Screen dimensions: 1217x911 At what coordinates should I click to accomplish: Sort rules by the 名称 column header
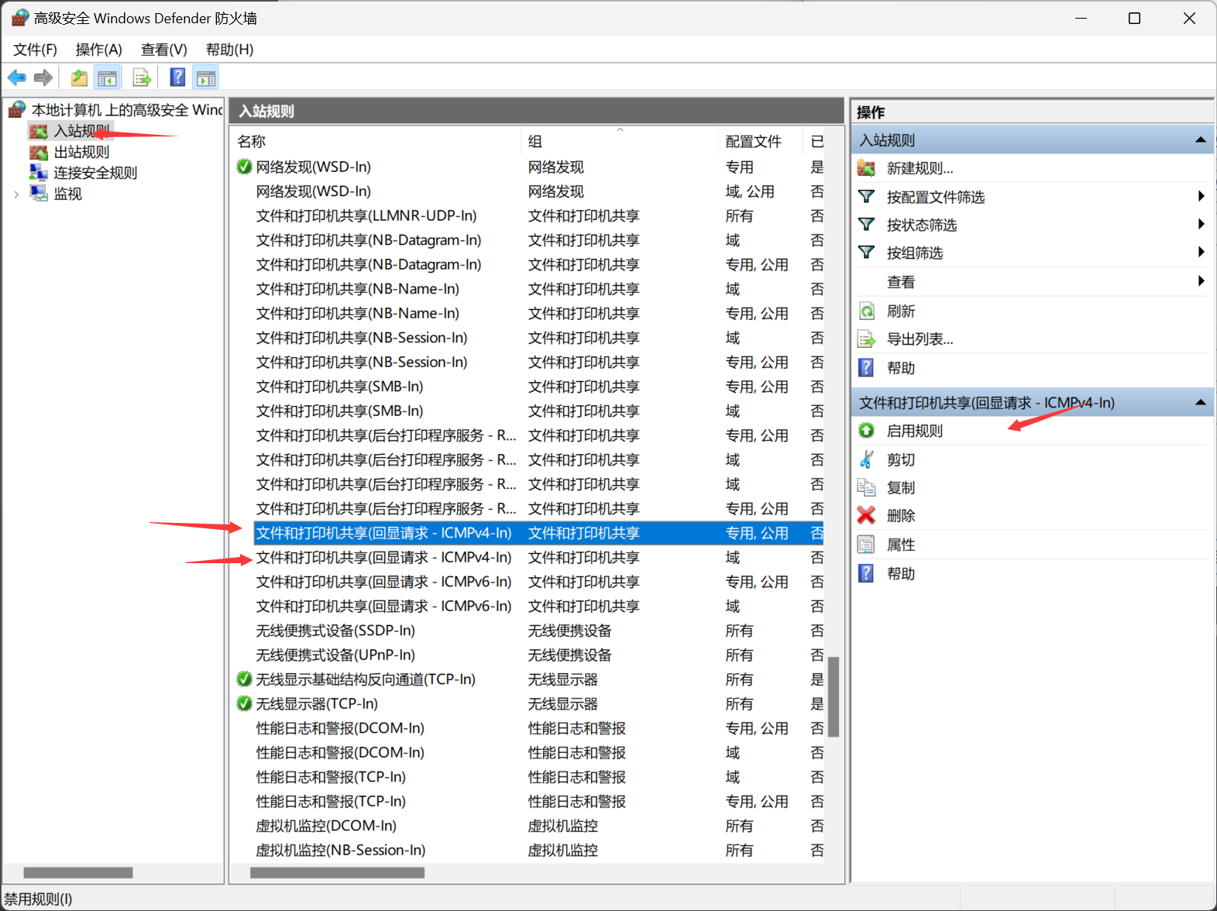[x=252, y=142]
